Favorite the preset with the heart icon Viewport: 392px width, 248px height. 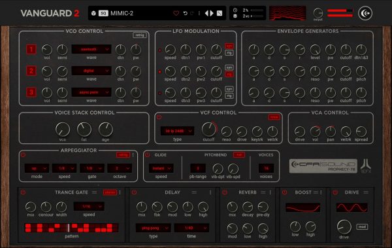coord(176,13)
